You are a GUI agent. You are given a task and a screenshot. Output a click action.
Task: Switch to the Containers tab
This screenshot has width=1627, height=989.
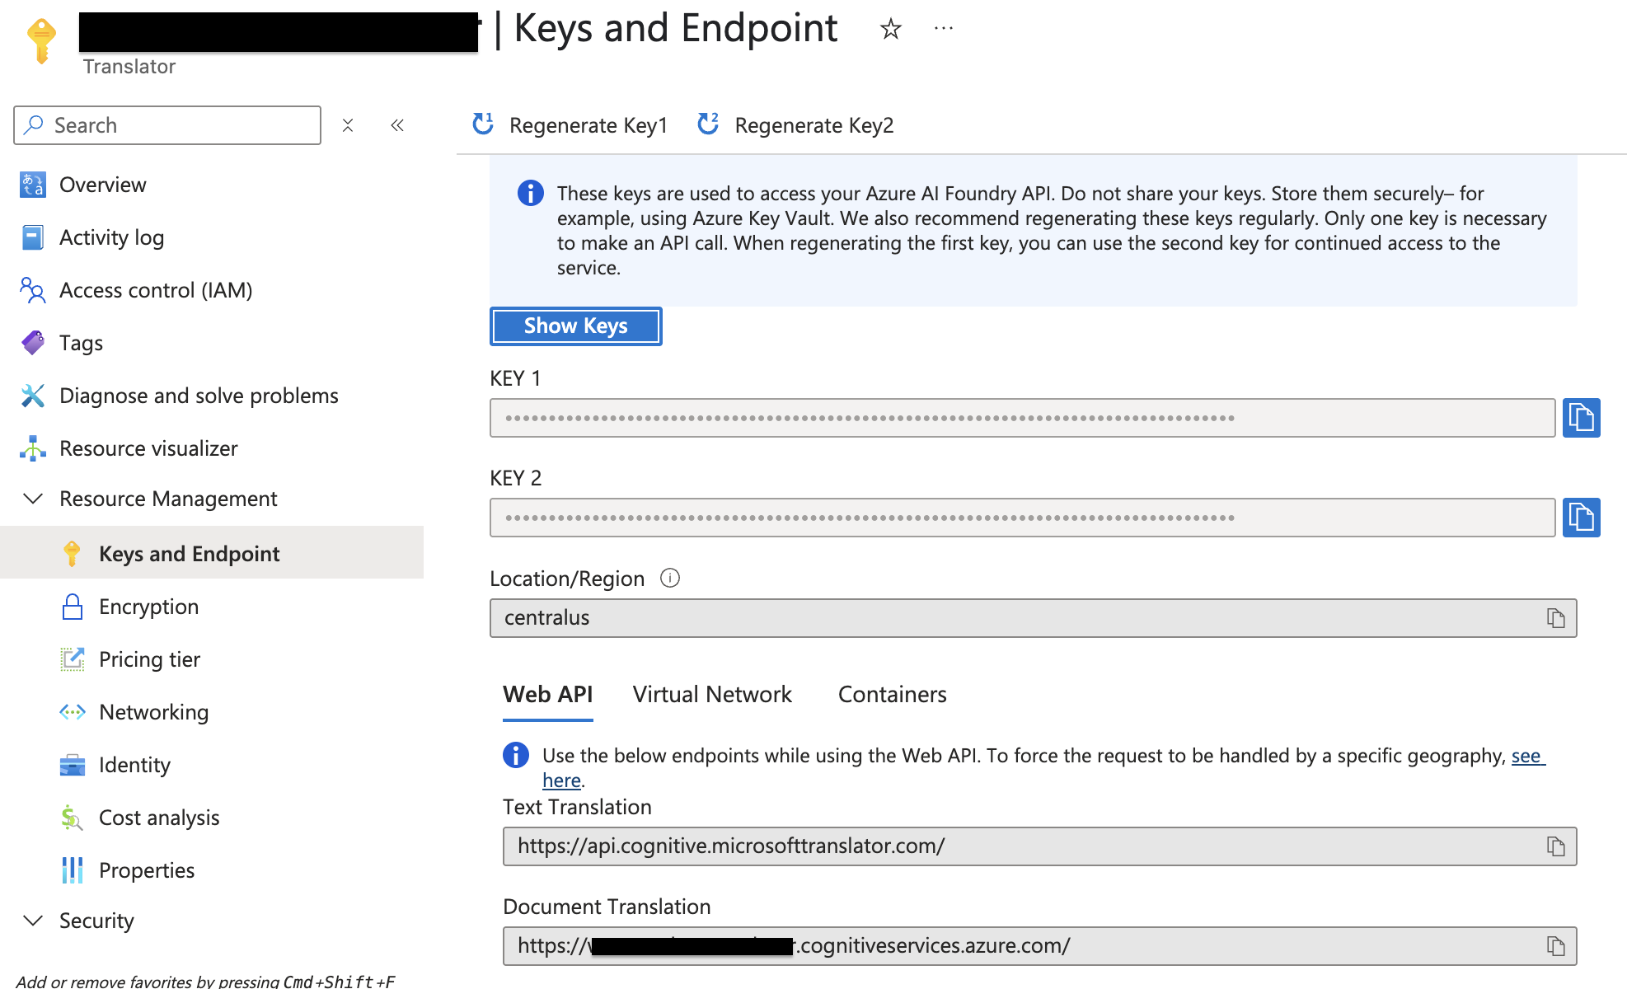click(893, 695)
